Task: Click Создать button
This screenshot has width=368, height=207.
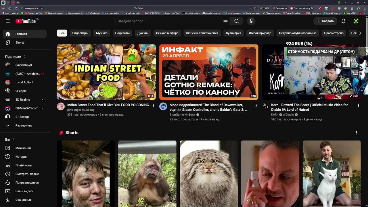Action: point(325,21)
